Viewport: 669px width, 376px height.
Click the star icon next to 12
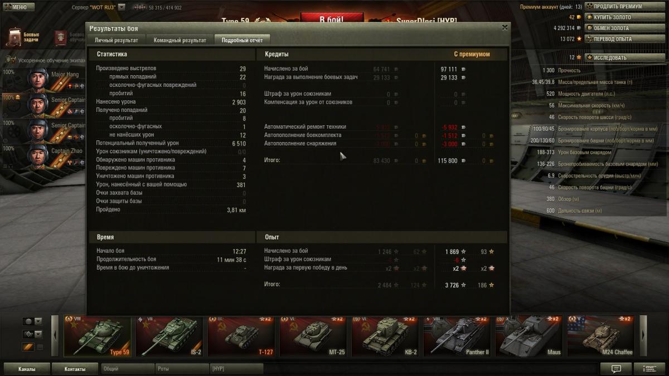[579, 57]
